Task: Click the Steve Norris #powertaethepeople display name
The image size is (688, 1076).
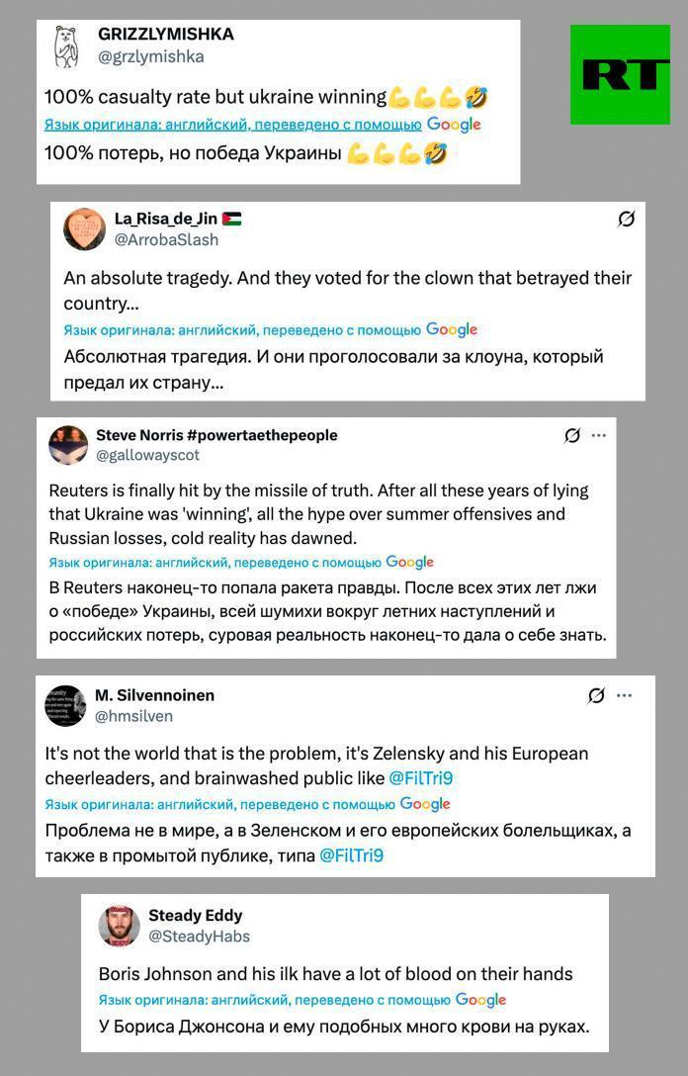Action: pyautogui.click(x=216, y=435)
